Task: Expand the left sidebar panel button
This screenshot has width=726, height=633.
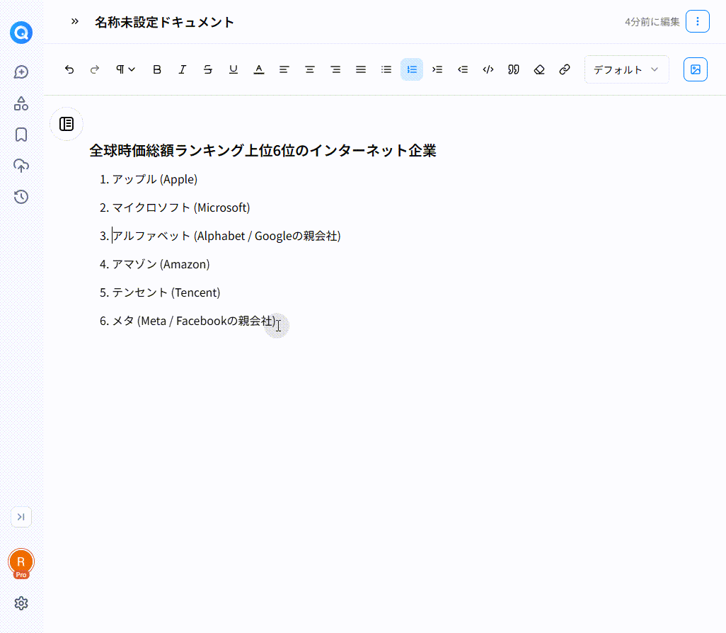Action: tap(21, 517)
